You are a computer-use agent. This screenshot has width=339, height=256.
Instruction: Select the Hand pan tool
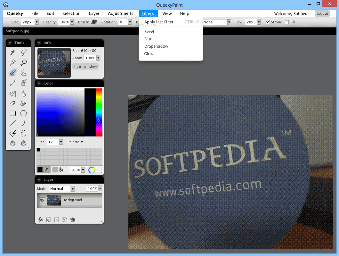point(24,133)
